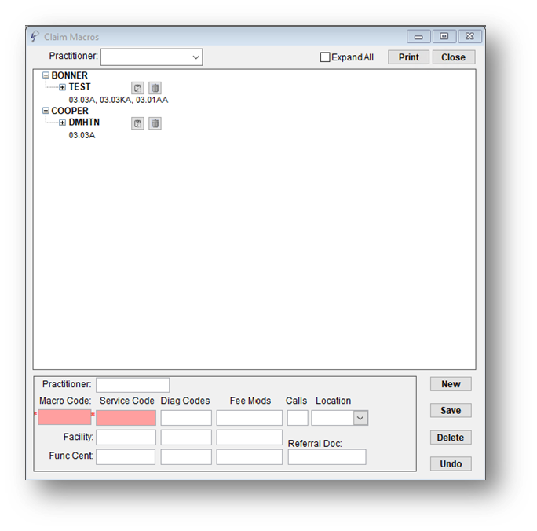The width and height of the screenshot is (537, 531).
Task: Enable the Expand All checkbox
Action: pos(325,57)
